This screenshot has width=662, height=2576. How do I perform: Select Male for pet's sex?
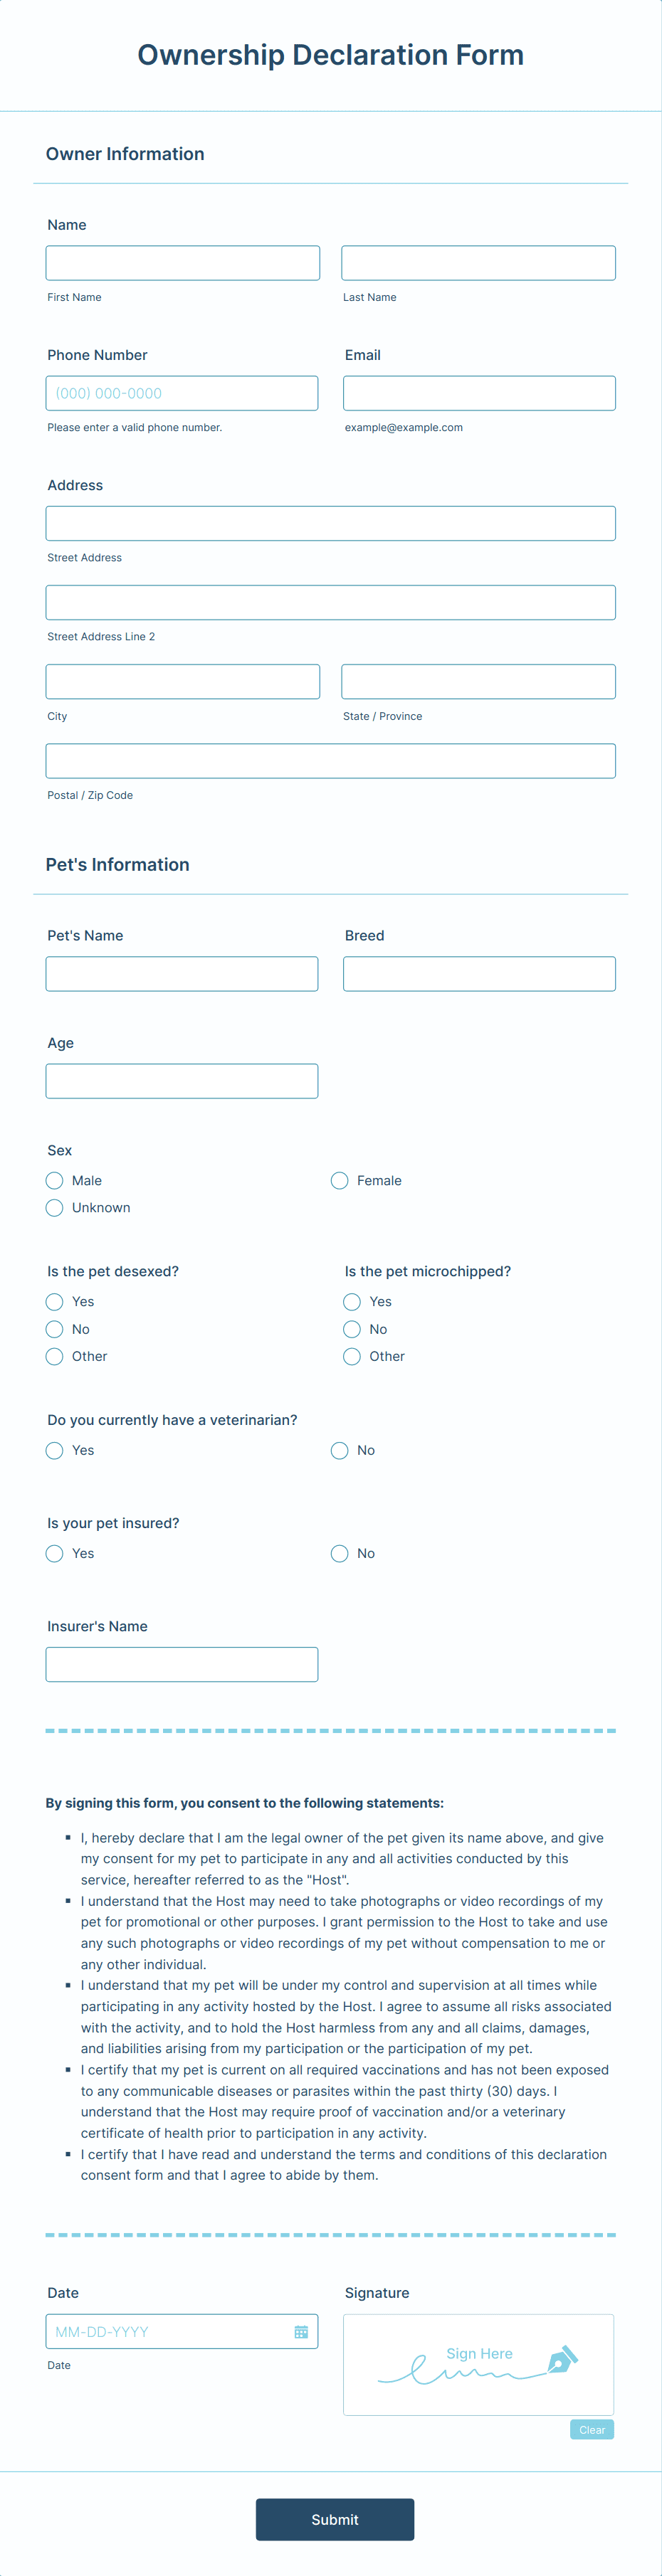tap(55, 1181)
